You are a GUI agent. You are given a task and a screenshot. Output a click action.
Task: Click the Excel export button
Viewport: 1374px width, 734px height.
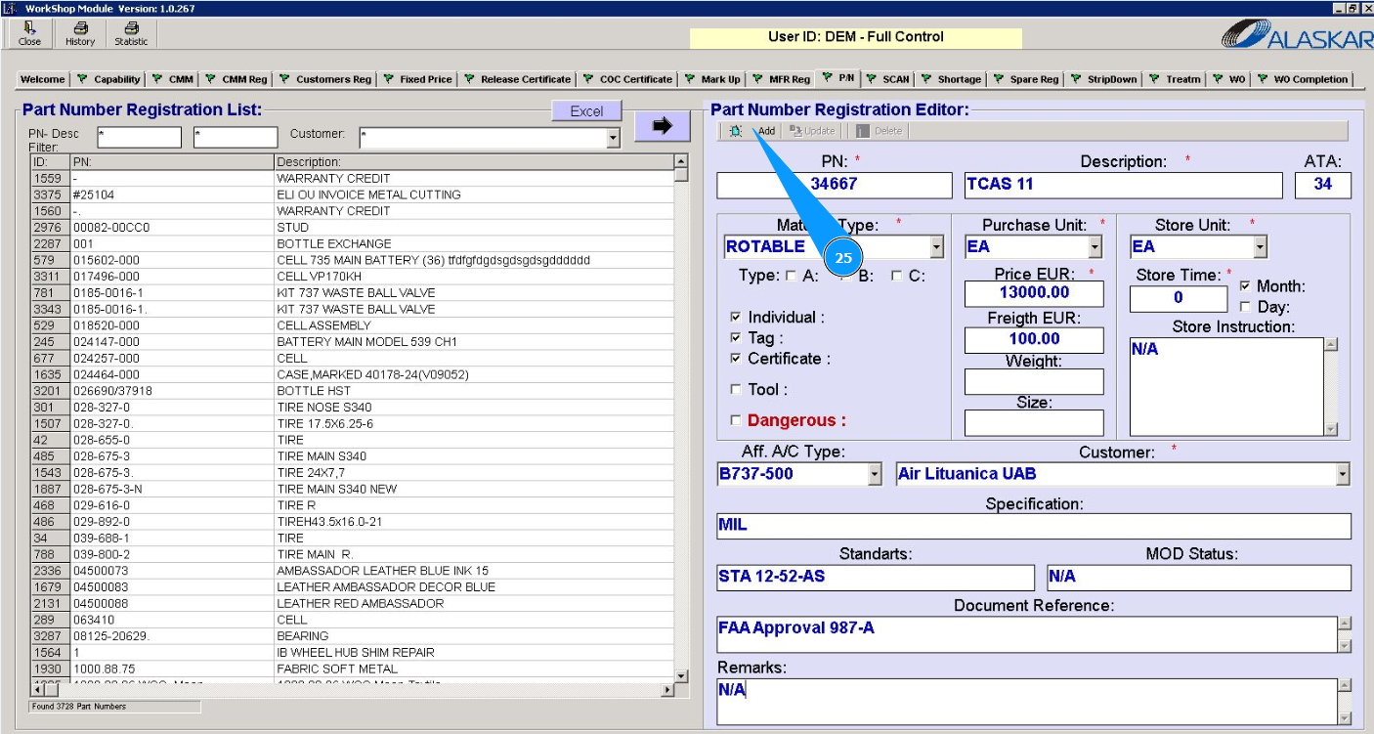pos(586,111)
